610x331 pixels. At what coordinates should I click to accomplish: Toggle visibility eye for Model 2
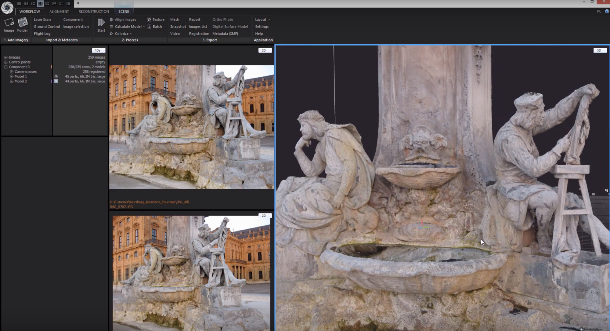(x=56, y=82)
